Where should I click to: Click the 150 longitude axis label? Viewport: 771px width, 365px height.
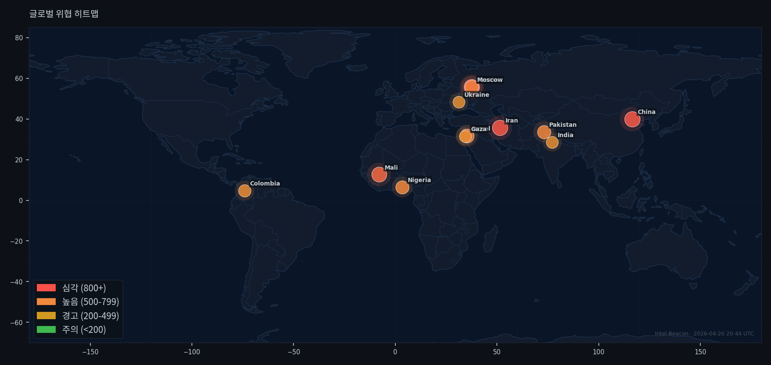700,352
